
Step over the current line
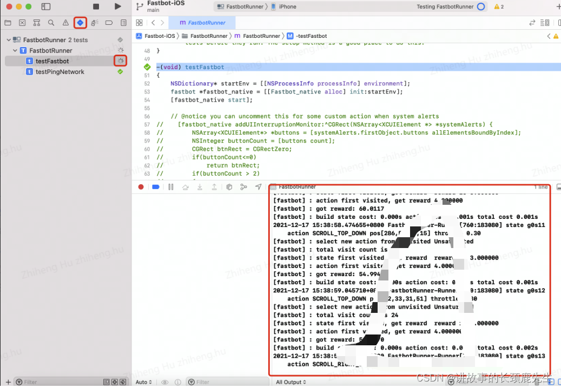click(x=186, y=187)
